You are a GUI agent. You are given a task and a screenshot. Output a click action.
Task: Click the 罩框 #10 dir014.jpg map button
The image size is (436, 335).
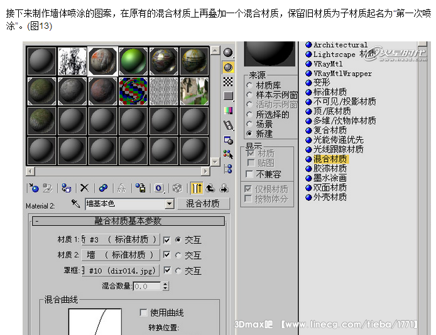tap(121, 270)
